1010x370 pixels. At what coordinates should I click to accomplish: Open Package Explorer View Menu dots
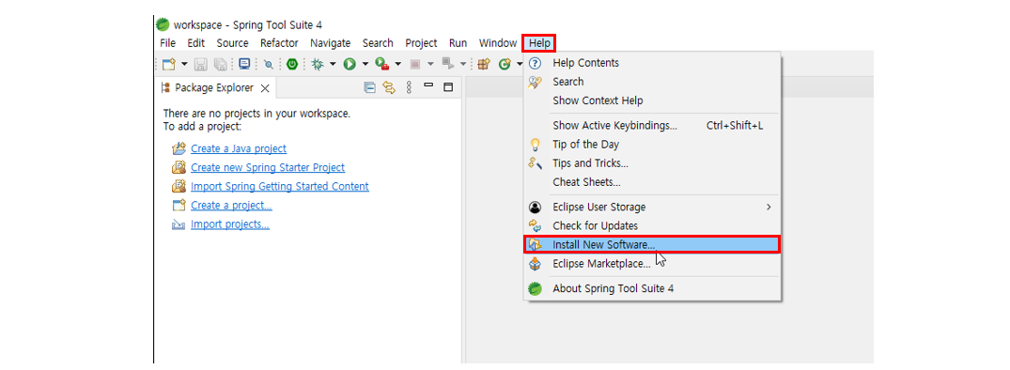(x=409, y=87)
